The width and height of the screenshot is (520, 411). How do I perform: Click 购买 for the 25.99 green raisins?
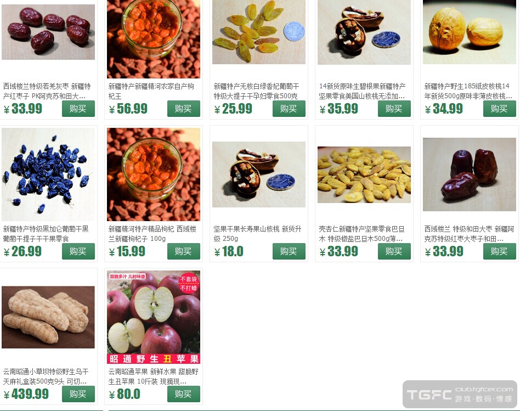(x=289, y=109)
